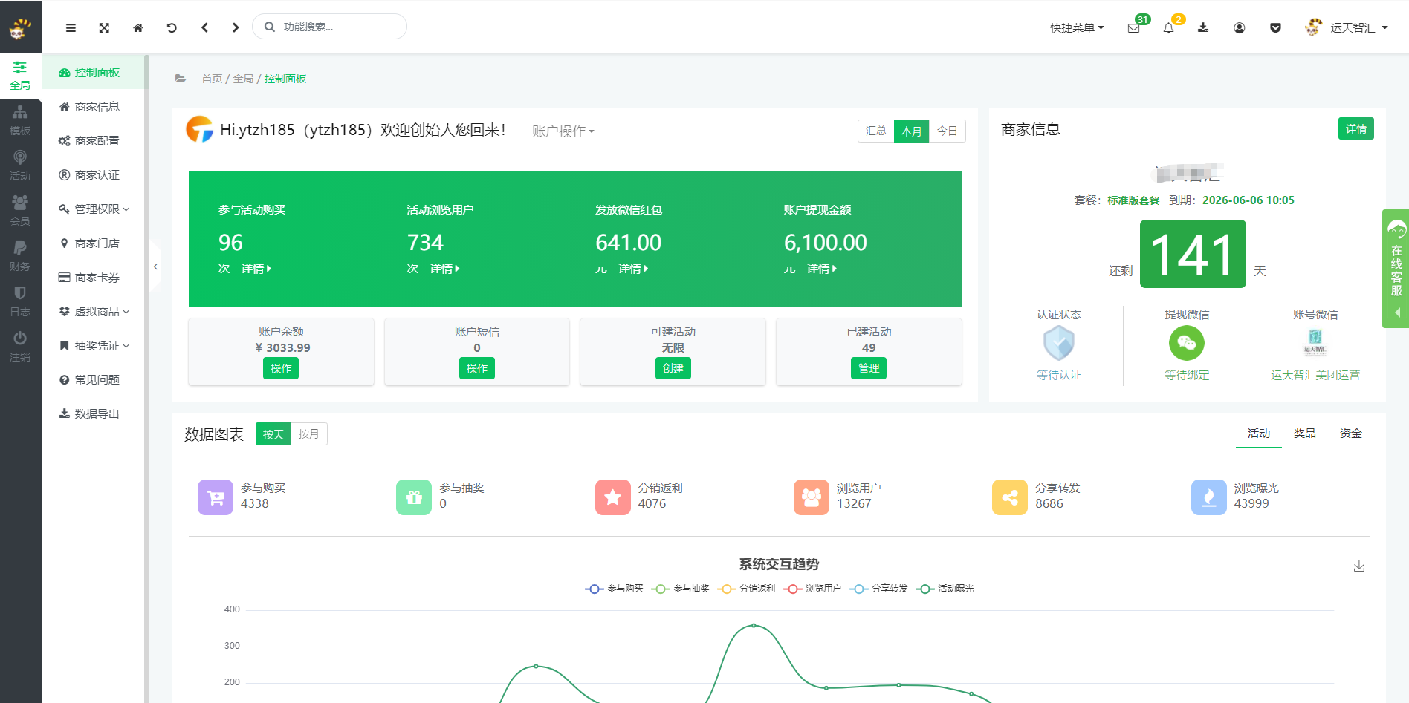The image size is (1409, 703).
Task: Toggle fullscreen with the expand icon
Action: click(104, 27)
